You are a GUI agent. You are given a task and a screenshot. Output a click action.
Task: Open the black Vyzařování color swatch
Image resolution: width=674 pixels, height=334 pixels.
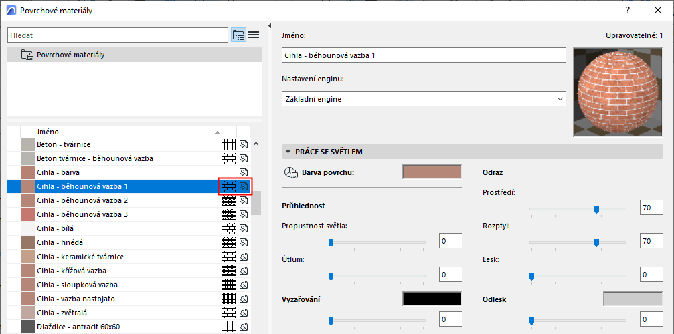[432, 299]
